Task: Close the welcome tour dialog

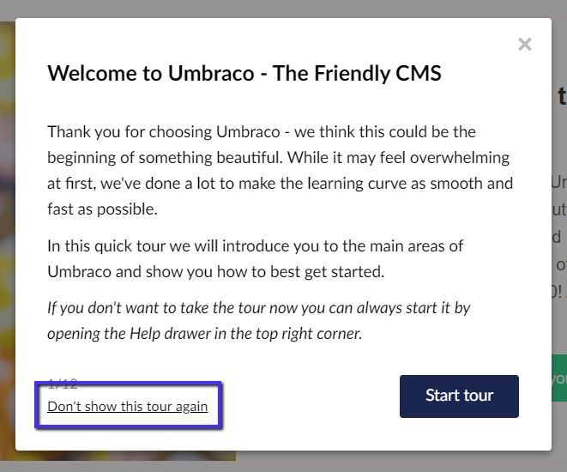Action: 525,44
